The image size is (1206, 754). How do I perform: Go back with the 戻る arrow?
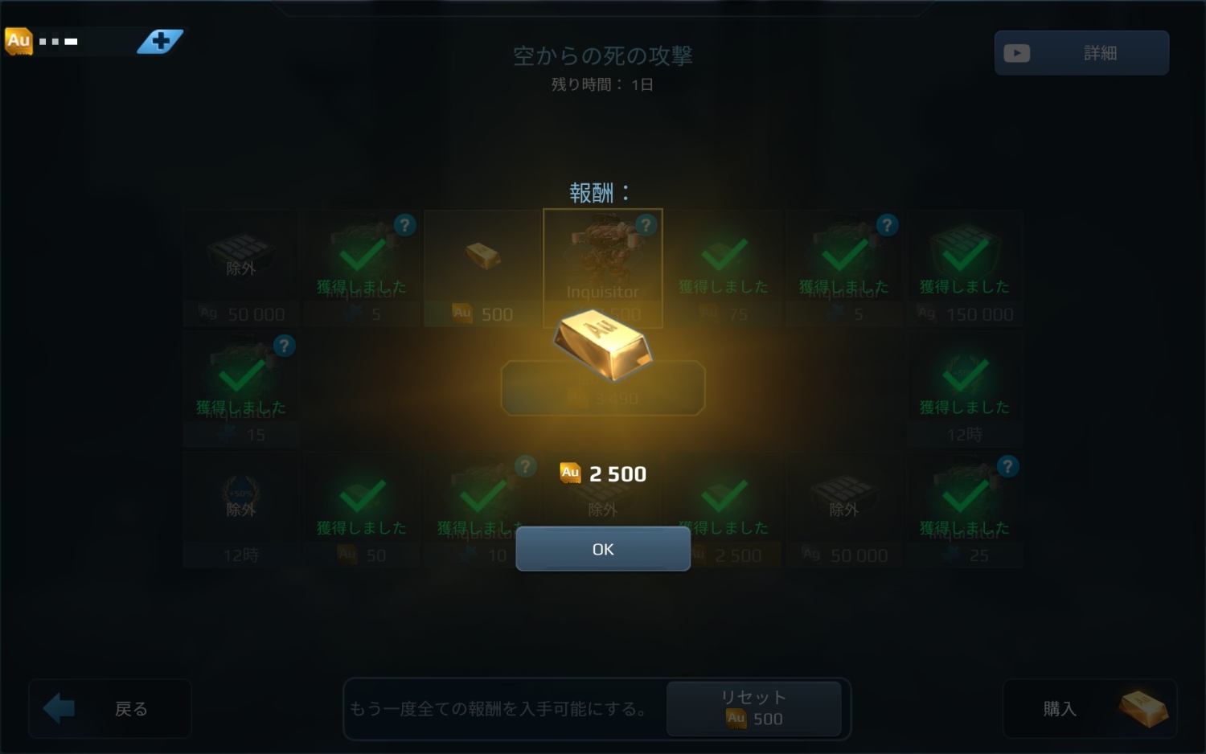click(x=109, y=708)
